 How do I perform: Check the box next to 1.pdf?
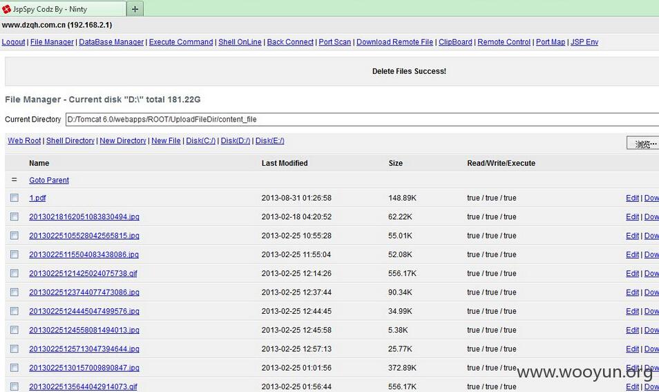(15, 198)
